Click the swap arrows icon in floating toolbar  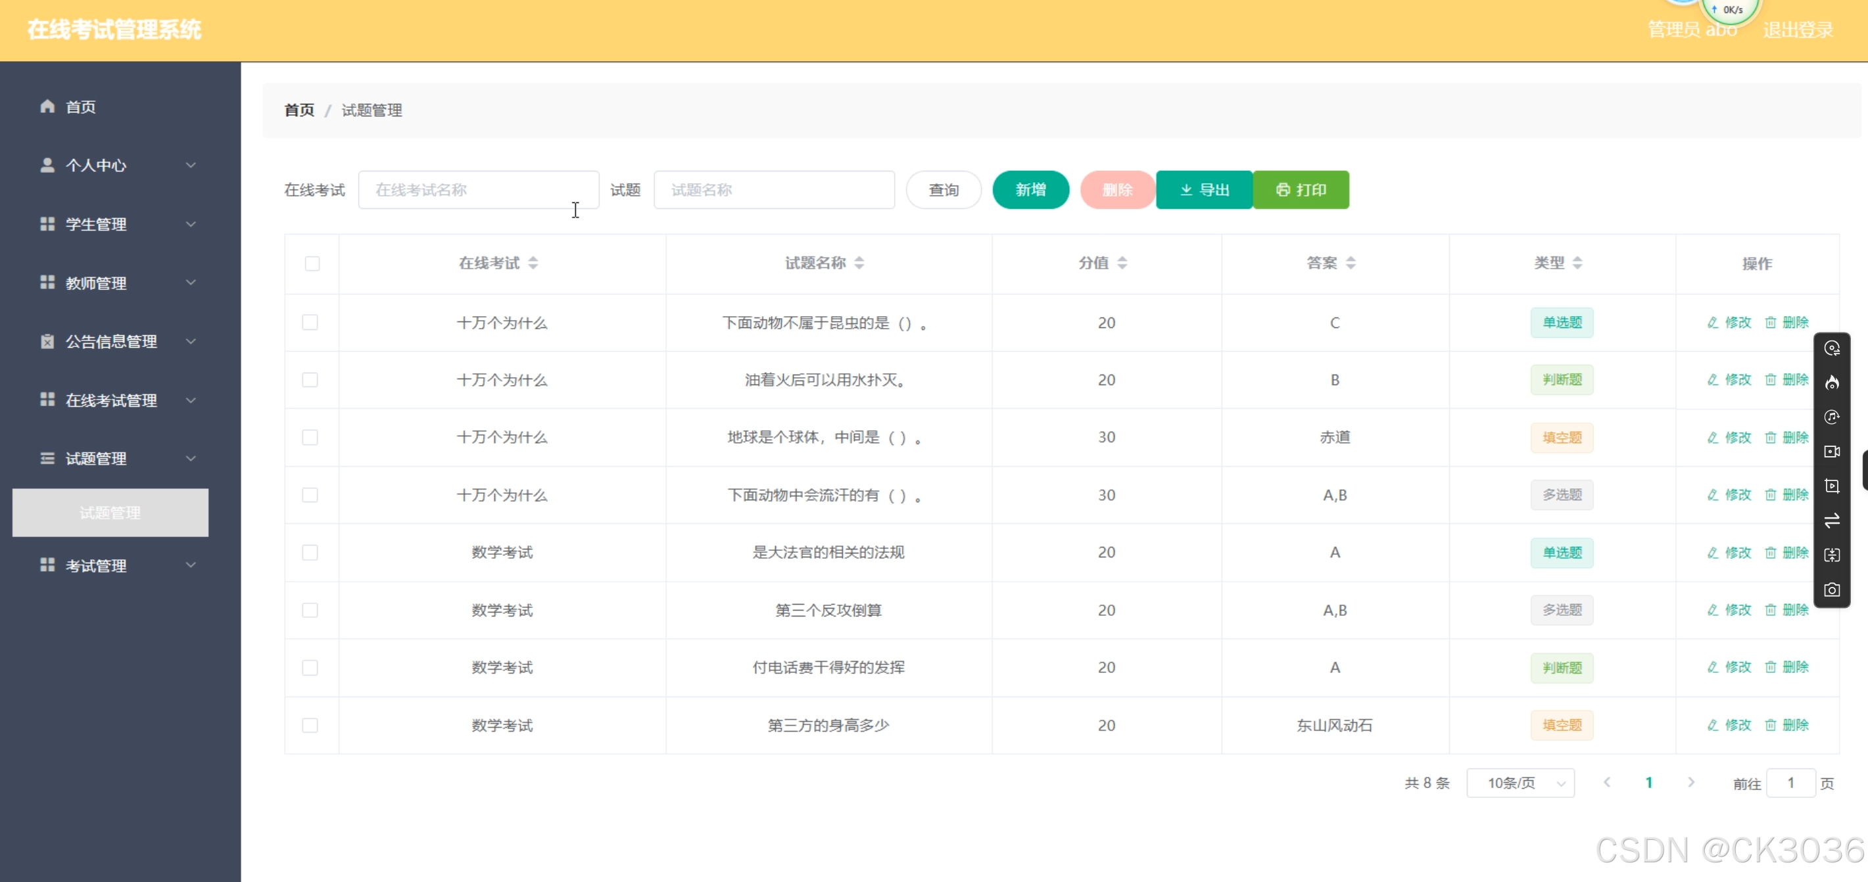(1832, 521)
